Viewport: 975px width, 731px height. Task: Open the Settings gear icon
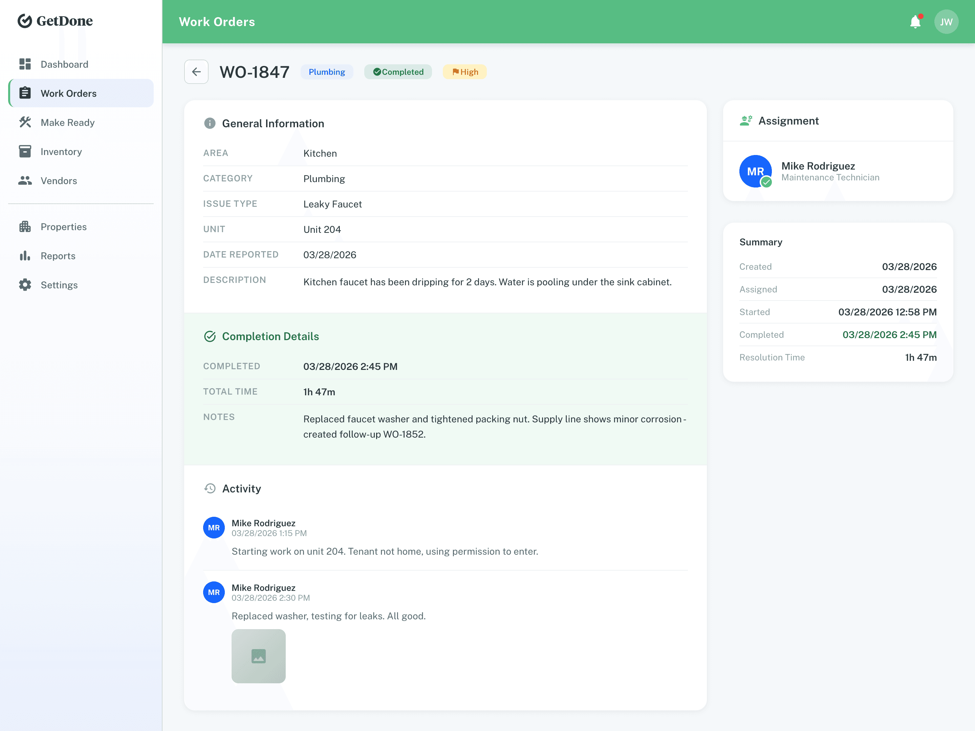25,285
